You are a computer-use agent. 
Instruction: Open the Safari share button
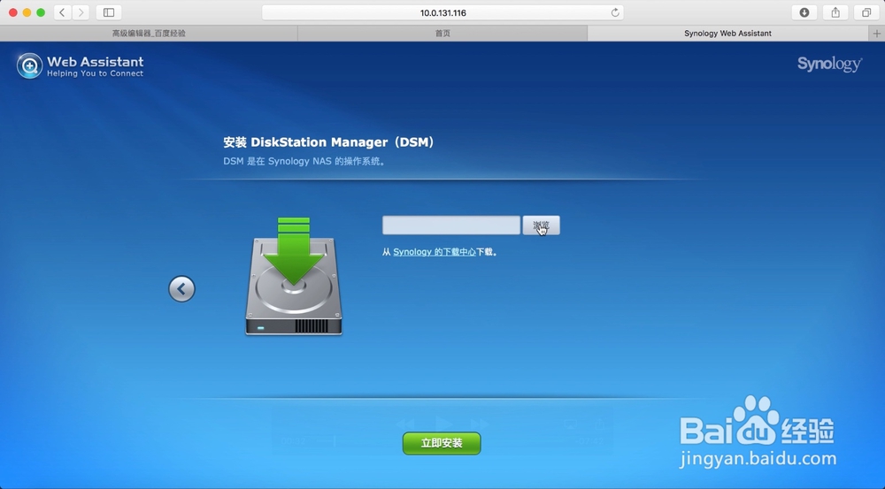(835, 12)
